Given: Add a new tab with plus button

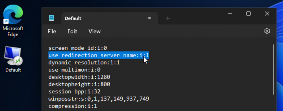Looking at the screenshot, I should coord(168,18).
